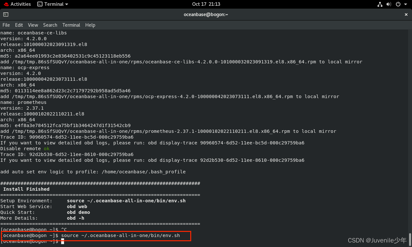Open the Terminal app menu dropdown
412x247 pixels.
point(53,4)
